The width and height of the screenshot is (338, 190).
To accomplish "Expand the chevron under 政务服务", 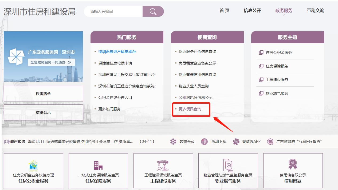I will click(x=284, y=15).
